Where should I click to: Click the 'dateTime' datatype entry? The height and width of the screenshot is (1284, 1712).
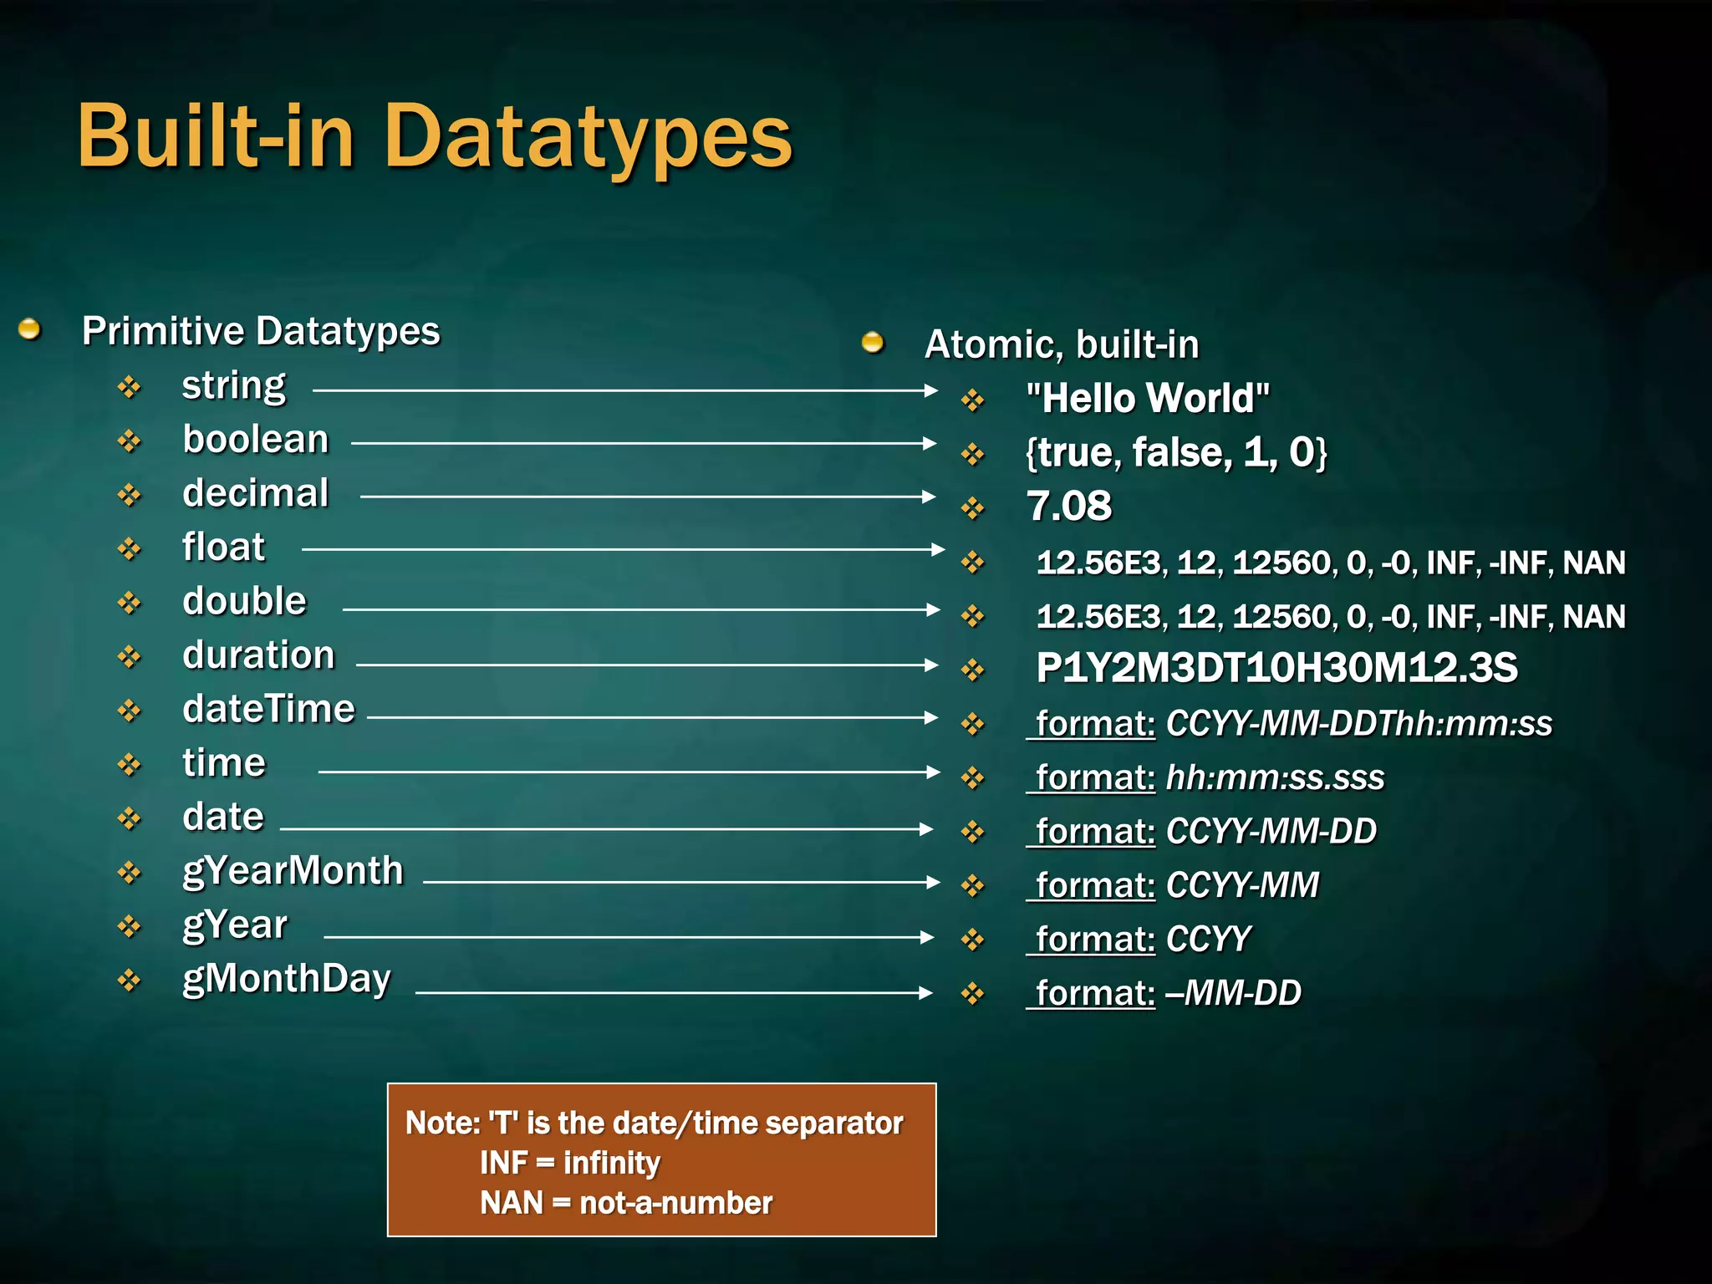(x=268, y=709)
